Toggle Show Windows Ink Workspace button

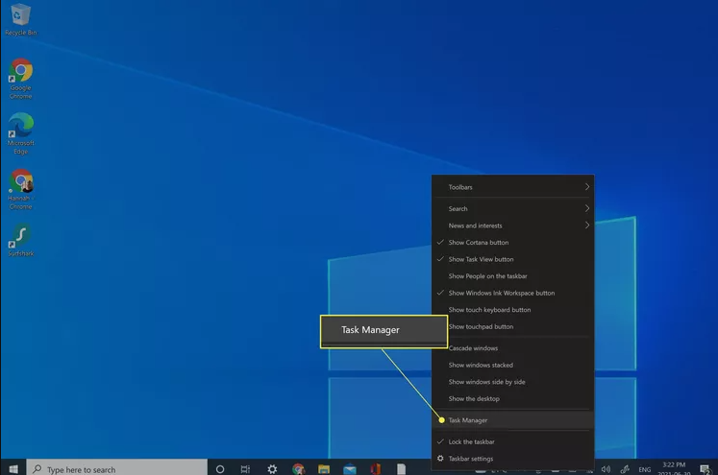(x=513, y=293)
